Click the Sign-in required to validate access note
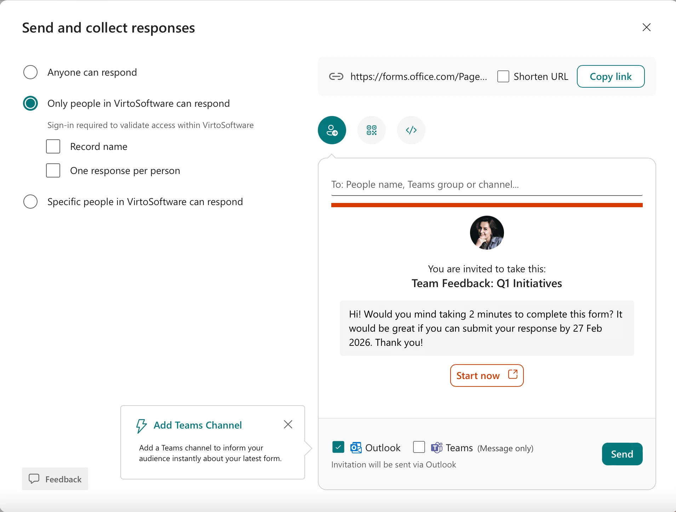The width and height of the screenshot is (676, 512). click(x=150, y=125)
